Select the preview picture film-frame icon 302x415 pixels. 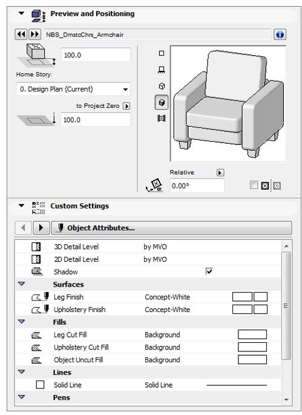tap(162, 118)
